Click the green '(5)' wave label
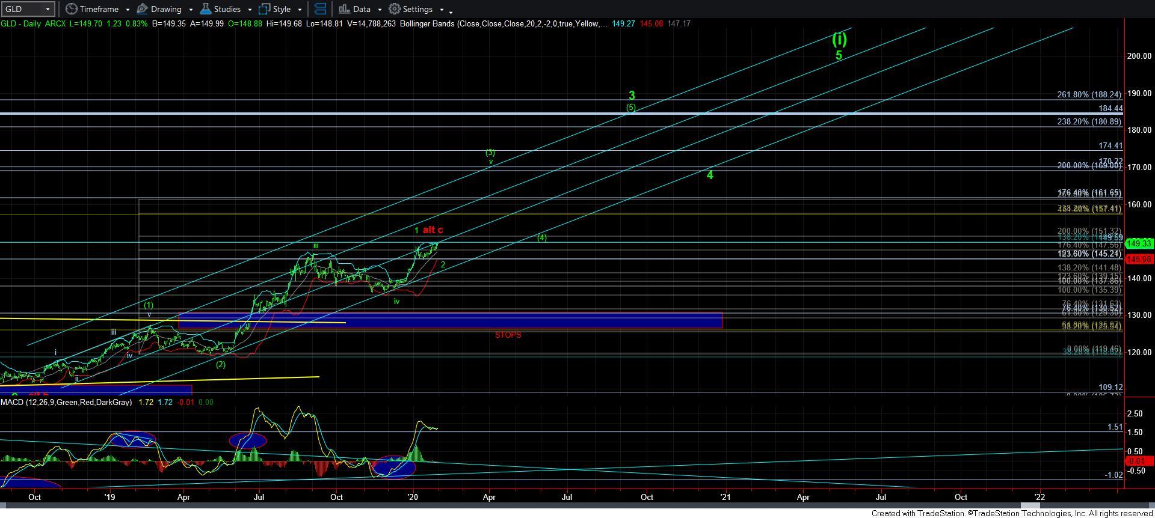 pyautogui.click(x=630, y=108)
